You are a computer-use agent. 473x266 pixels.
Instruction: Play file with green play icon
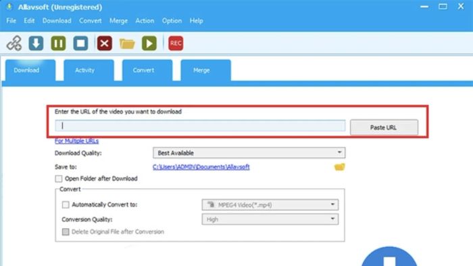pyautogui.click(x=149, y=43)
